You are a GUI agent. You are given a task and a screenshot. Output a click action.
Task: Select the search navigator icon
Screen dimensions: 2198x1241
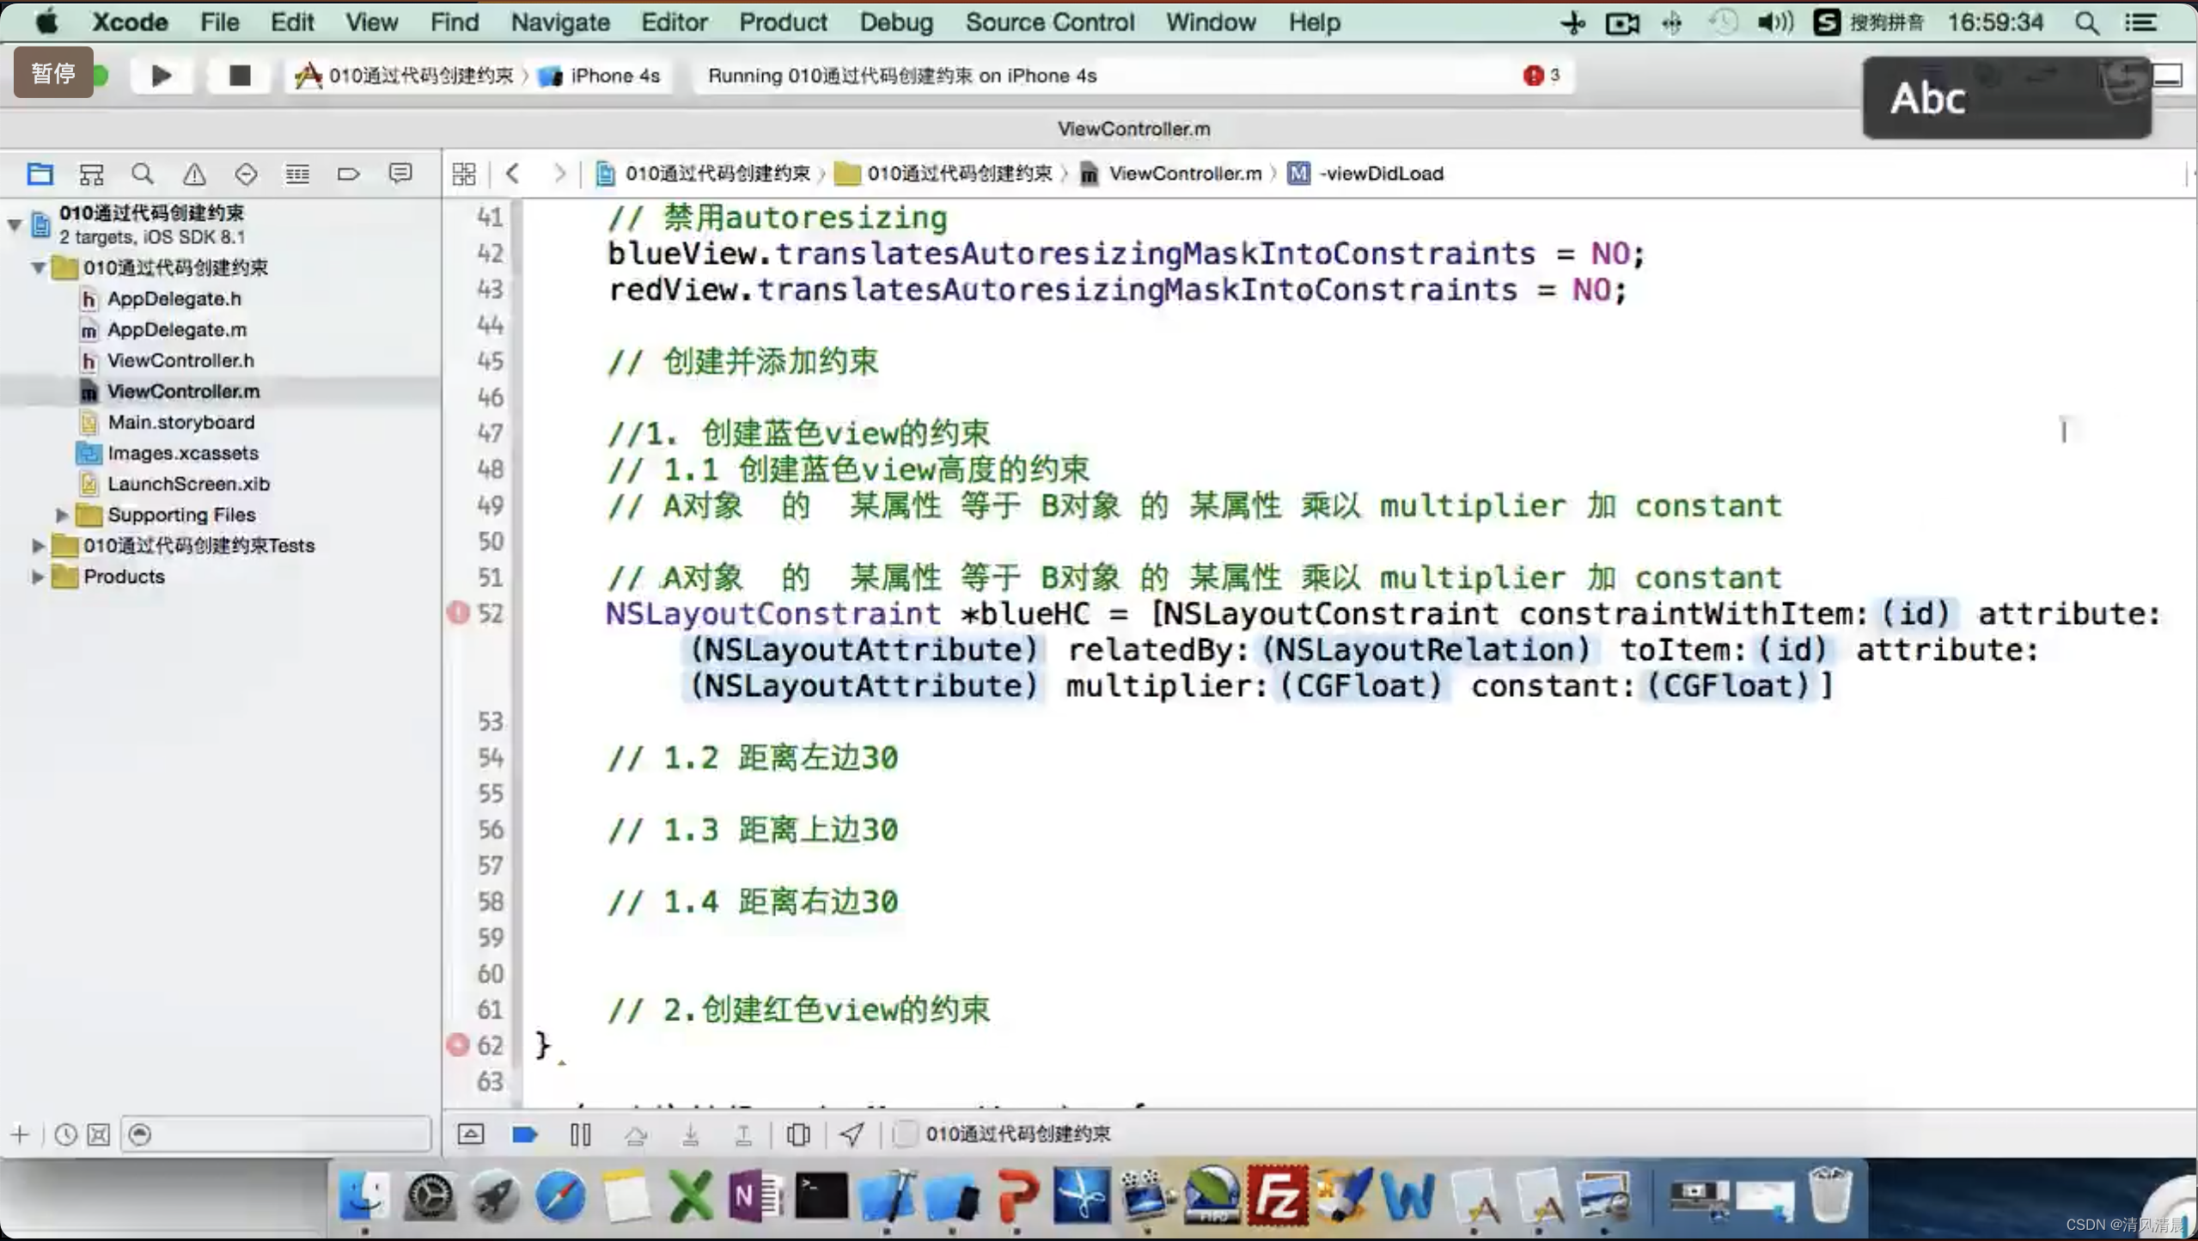click(x=142, y=174)
